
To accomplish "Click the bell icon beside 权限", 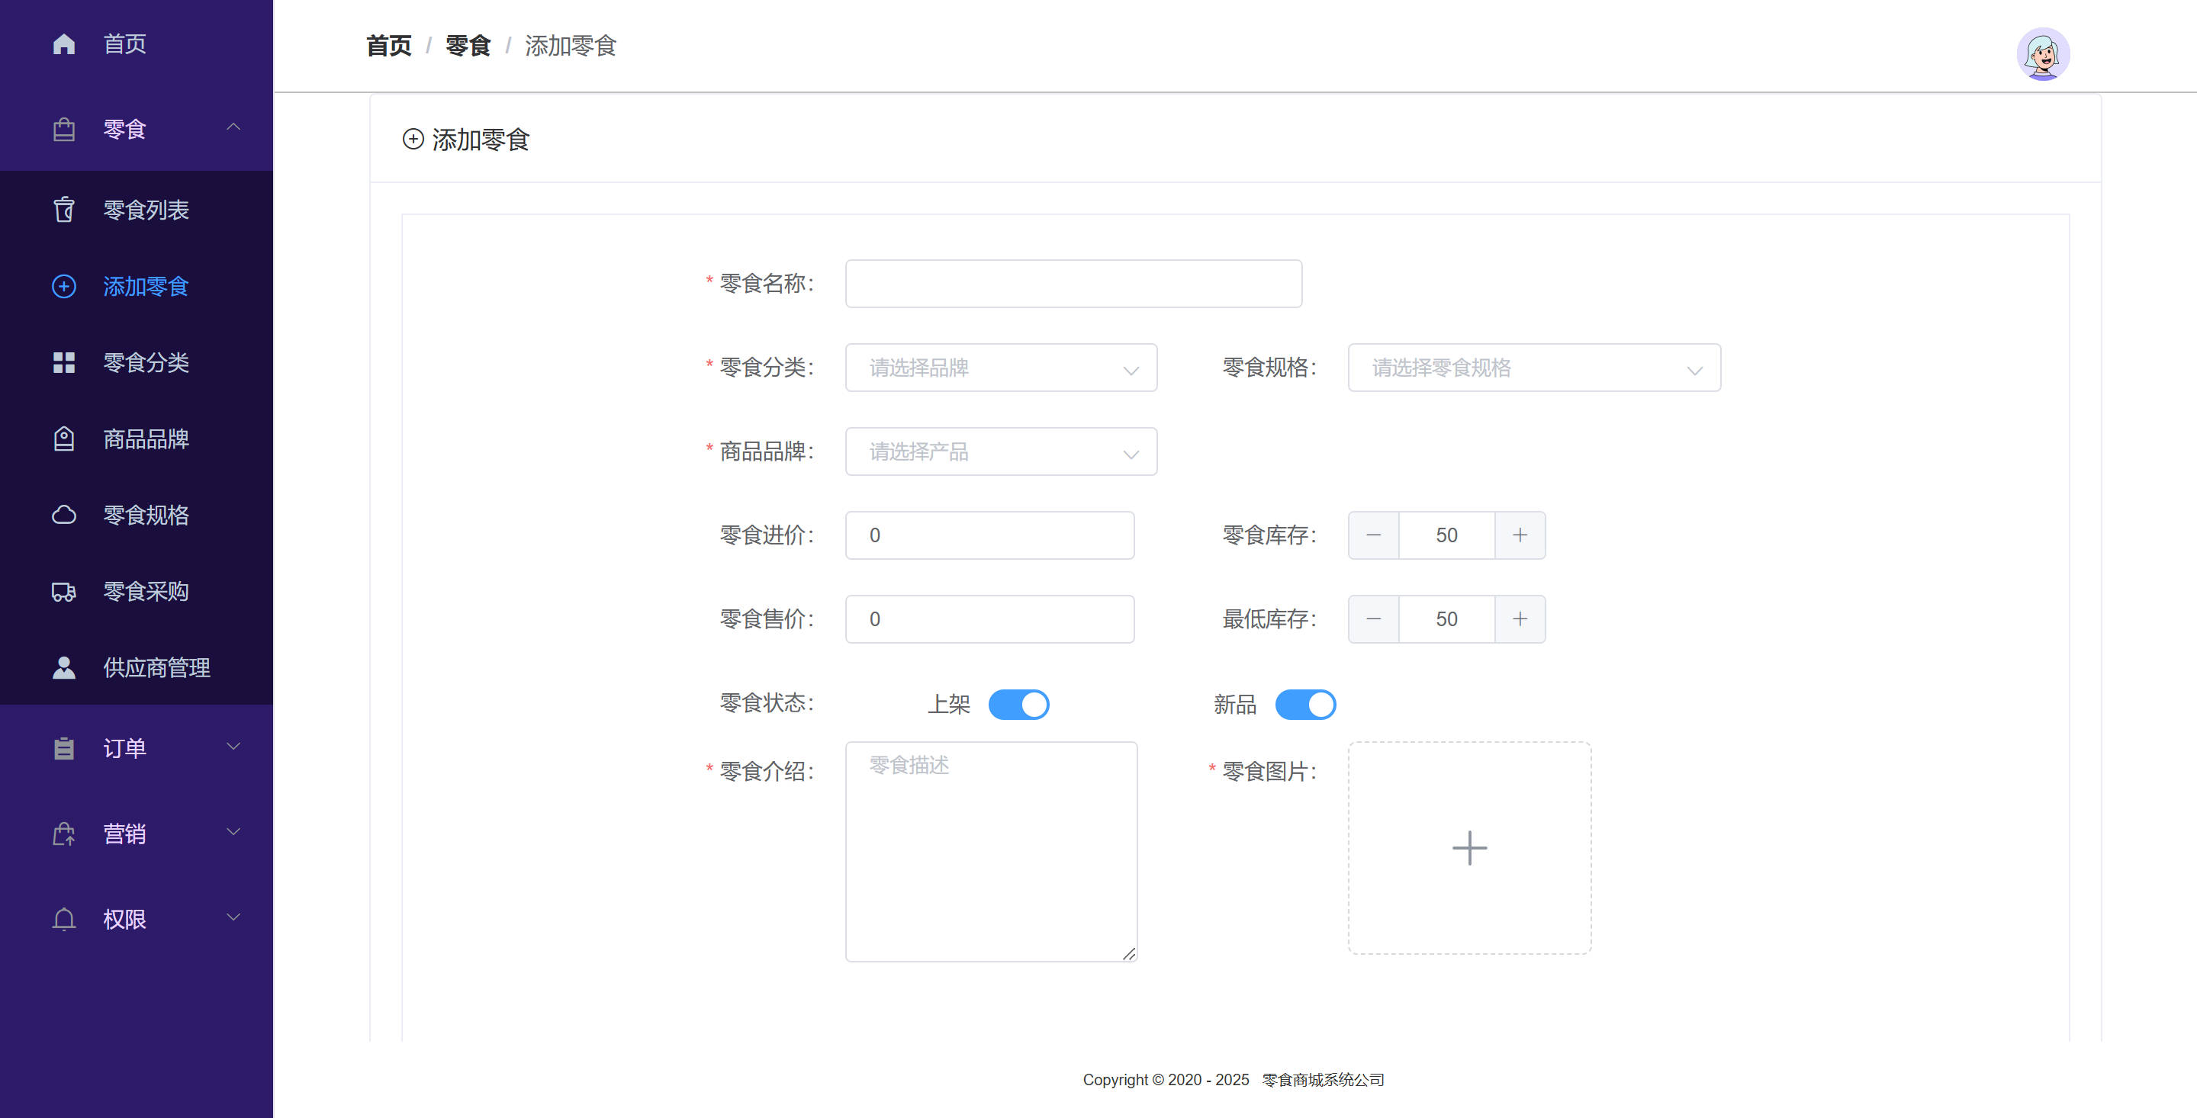I will (x=64, y=919).
